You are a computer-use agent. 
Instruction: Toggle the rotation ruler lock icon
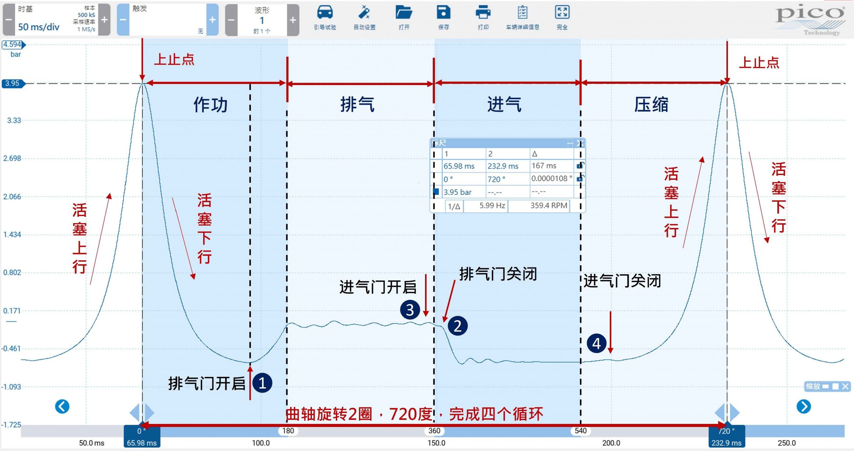580,178
